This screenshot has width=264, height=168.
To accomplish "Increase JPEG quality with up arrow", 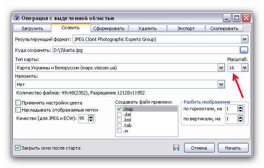I will (91, 117).
